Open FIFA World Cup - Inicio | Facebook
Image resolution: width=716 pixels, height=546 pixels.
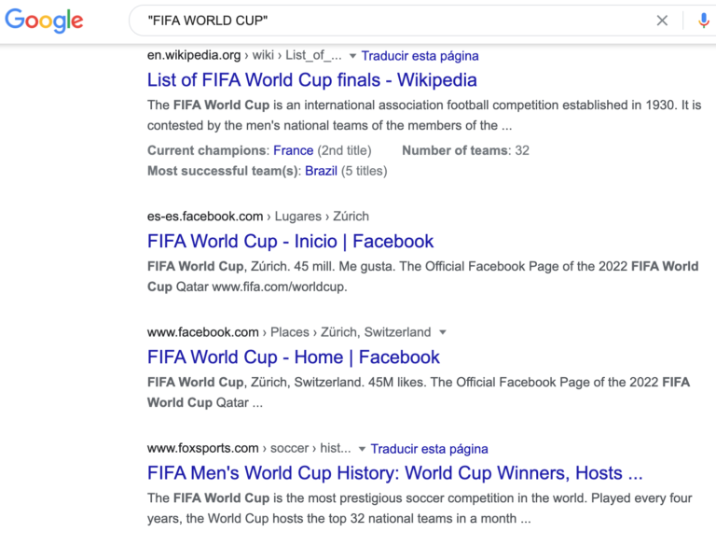click(291, 242)
